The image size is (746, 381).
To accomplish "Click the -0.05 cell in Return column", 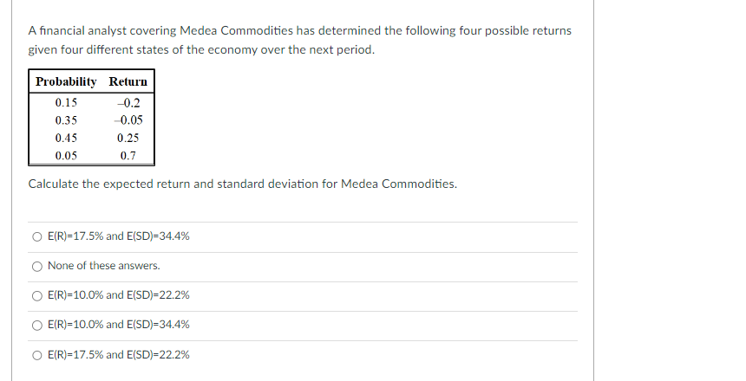I will click(x=128, y=120).
